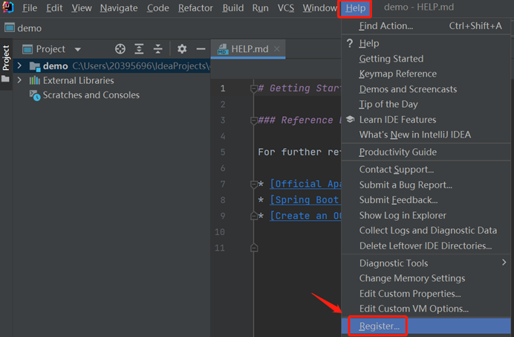Open the Navigate menu
This screenshot has height=337, width=514.
click(119, 8)
